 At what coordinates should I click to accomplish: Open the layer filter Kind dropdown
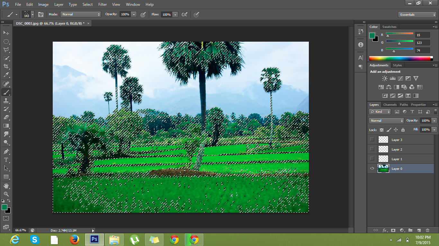tap(380, 112)
